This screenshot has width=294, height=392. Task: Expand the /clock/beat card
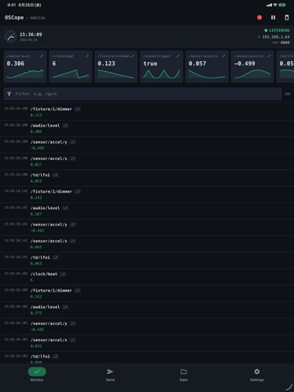coord(87,56)
